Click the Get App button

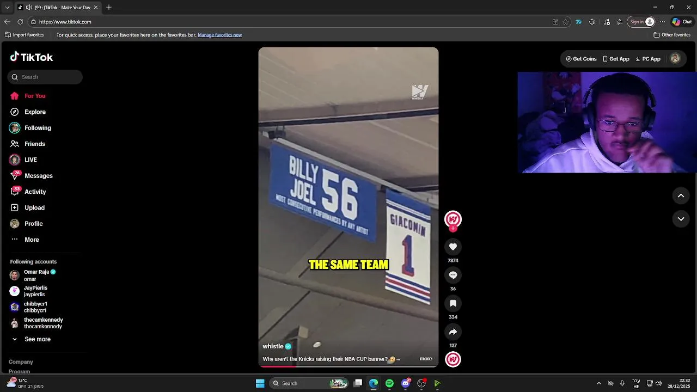pos(616,59)
